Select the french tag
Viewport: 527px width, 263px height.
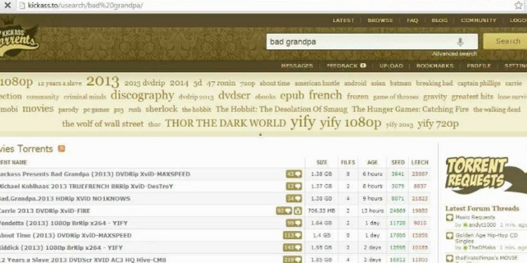coord(325,95)
